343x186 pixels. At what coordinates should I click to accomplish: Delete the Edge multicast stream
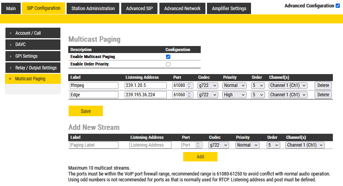[323, 95]
